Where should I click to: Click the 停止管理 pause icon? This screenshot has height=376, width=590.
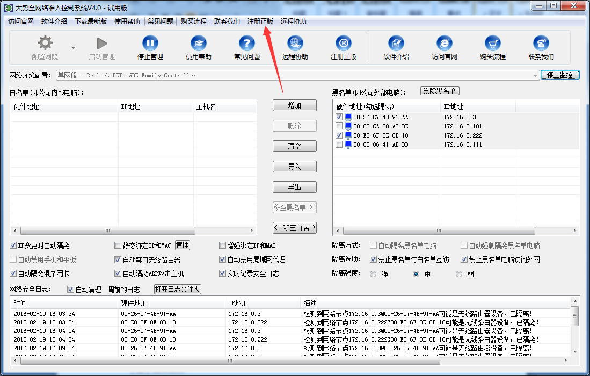pos(150,43)
